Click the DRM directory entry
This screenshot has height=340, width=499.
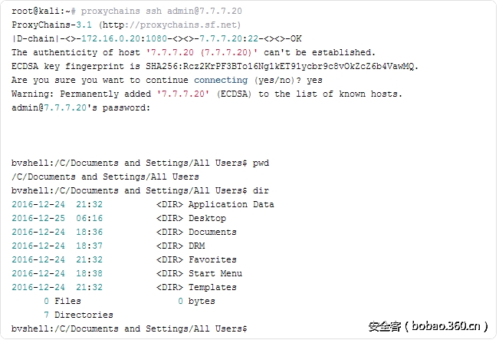(198, 246)
